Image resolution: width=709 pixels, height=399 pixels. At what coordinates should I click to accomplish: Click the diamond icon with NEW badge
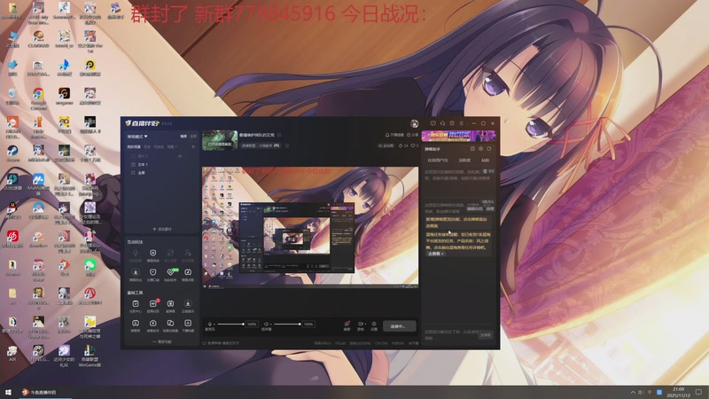click(170, 272)
